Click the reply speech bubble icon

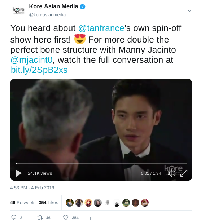pyautogui.click(x=14, y=217)
